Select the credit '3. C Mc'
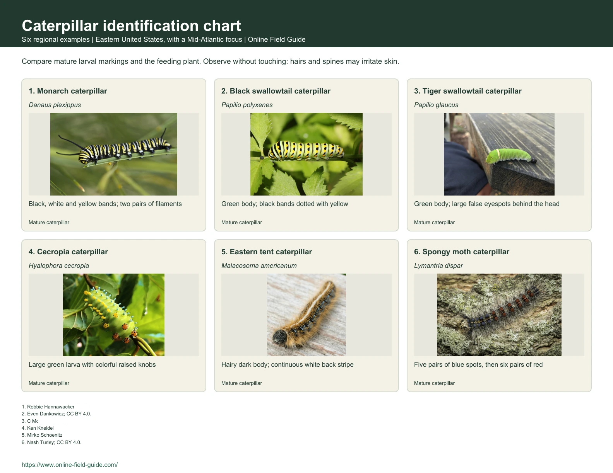The image size is (613, 473). pos(30,421)
